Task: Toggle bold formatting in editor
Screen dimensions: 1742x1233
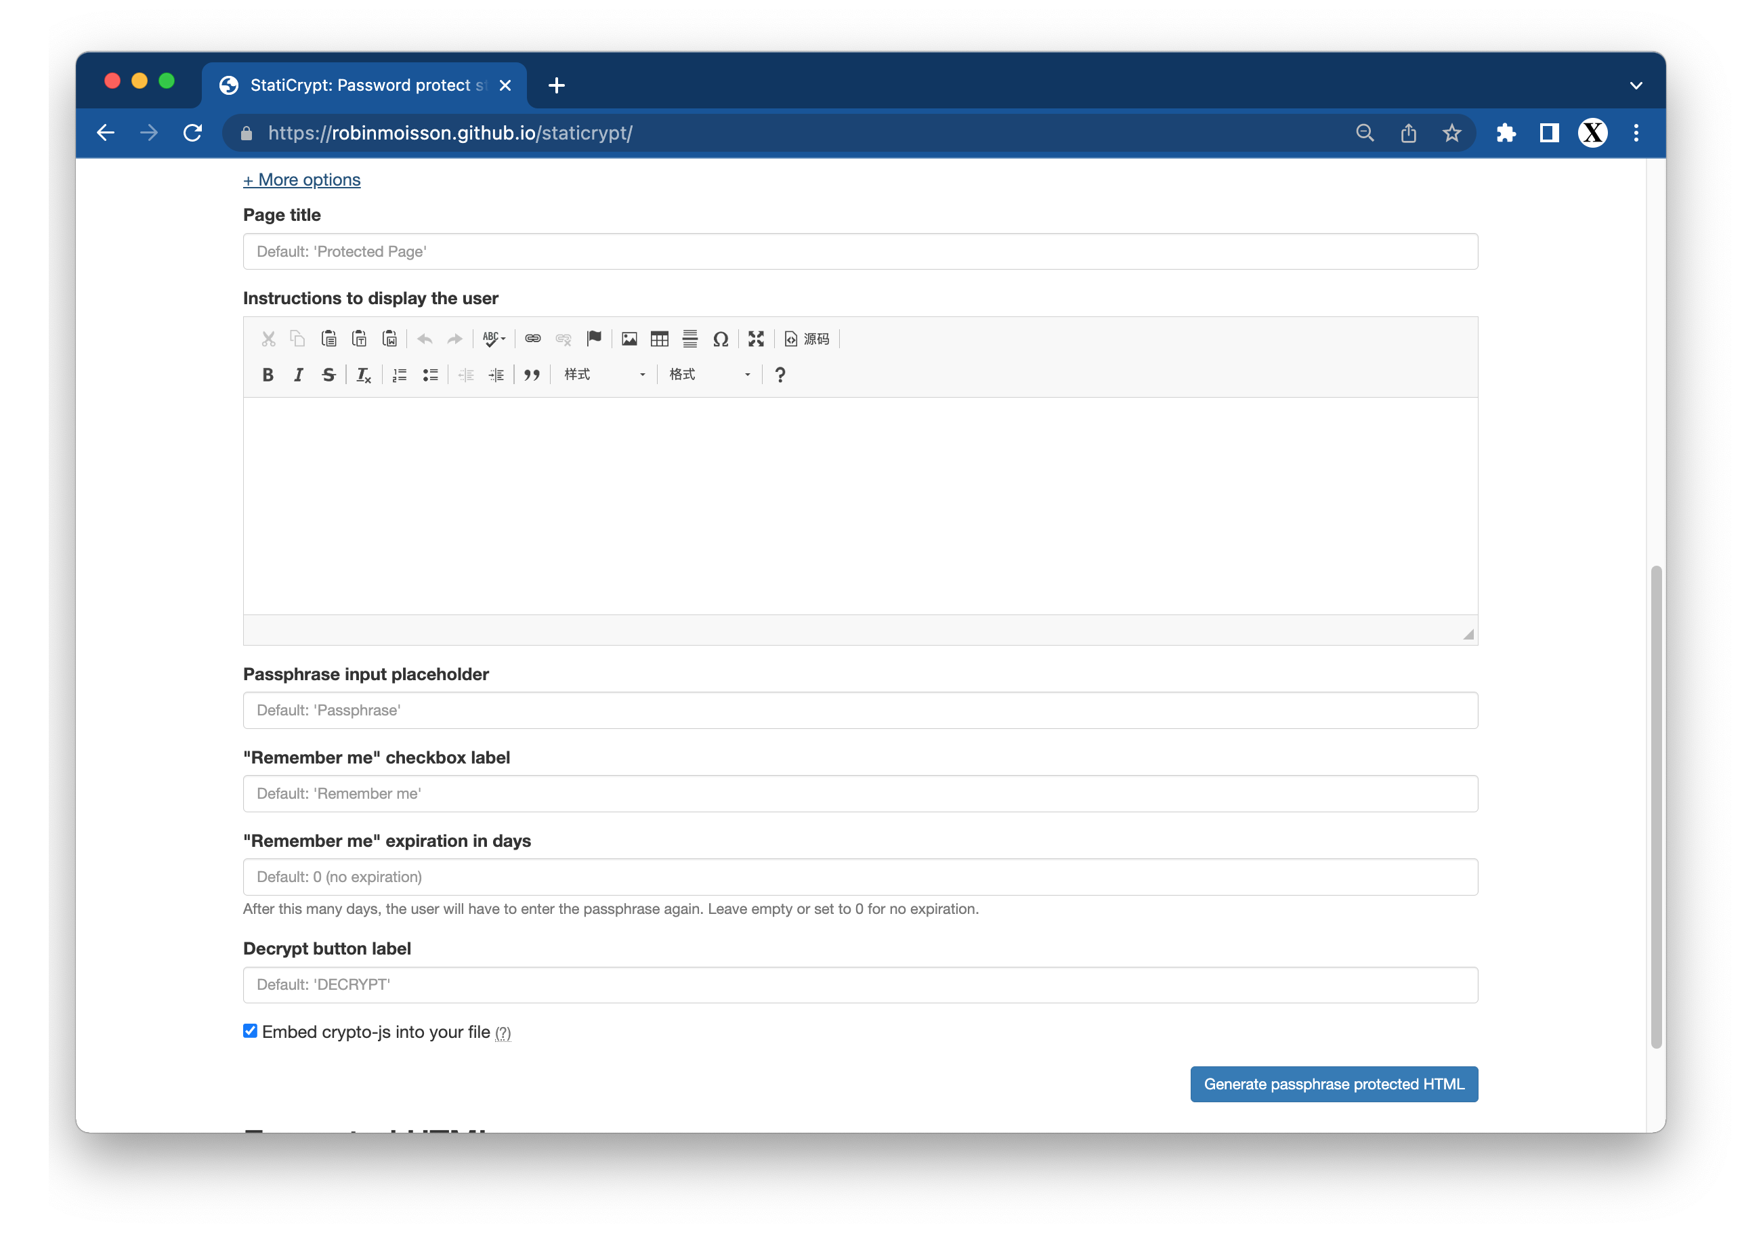Action: point(267,375)
